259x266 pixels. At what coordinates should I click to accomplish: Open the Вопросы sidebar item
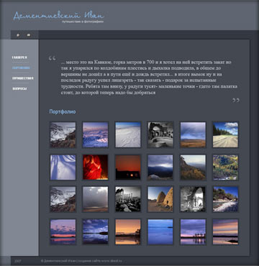[x=19, y=88]
